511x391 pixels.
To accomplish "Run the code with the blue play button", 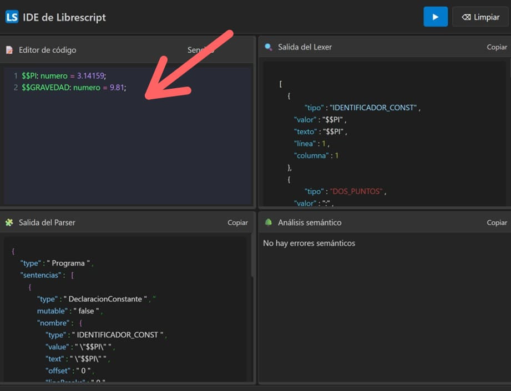I will click(436, 17).
